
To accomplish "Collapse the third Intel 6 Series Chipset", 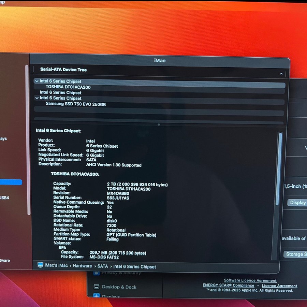I will pos(36,98).
